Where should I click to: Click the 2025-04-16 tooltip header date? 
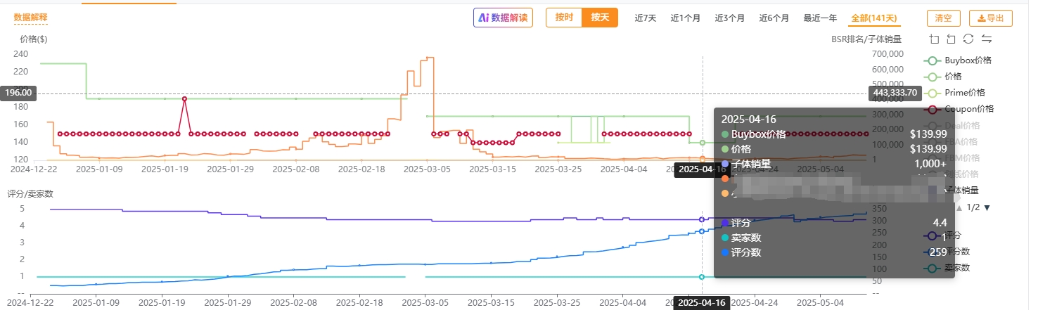[x=749, y=120]
